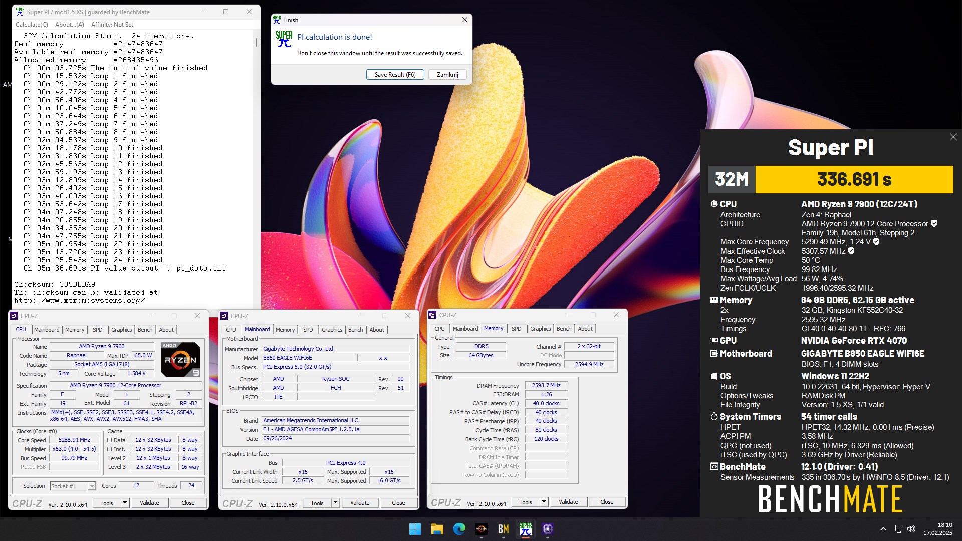Screen dimensions: 962x541
Task: Open Memory tab in first CPU-Z window
Action: tap(75, 330)
